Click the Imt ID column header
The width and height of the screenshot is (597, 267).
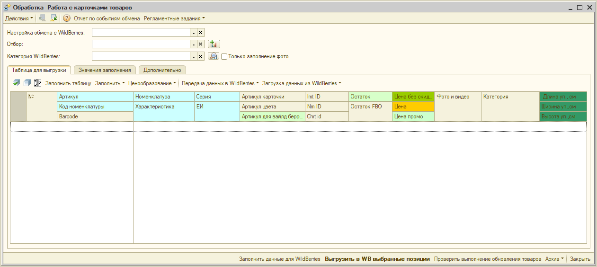point(327,97)
